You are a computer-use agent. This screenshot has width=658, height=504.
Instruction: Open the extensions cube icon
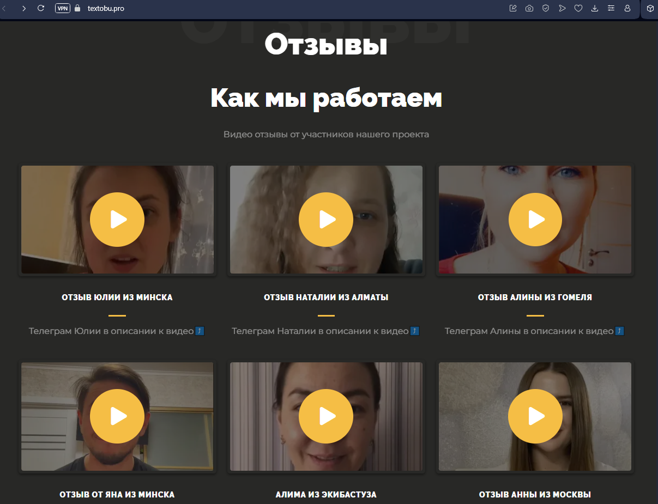tap(650, 8)
